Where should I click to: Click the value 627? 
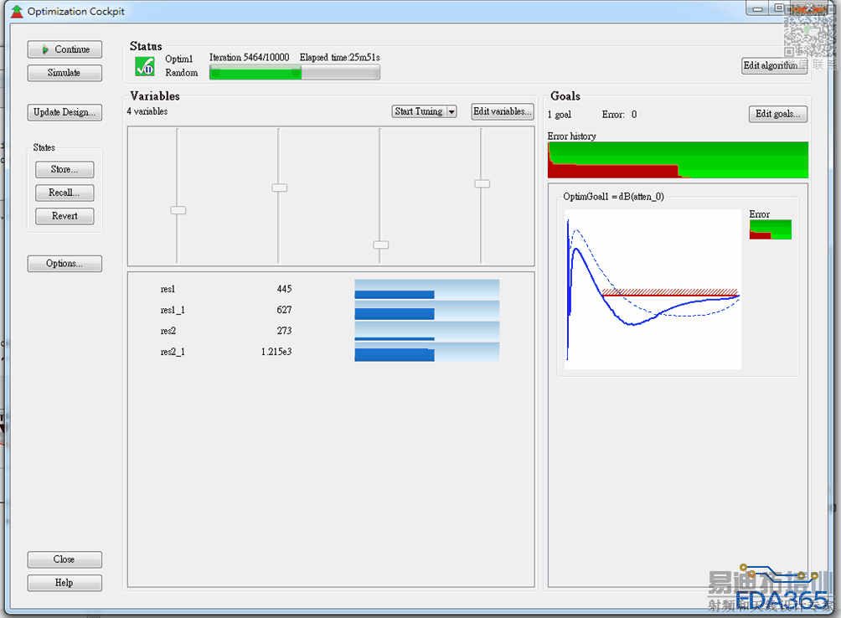coord(284,311)
